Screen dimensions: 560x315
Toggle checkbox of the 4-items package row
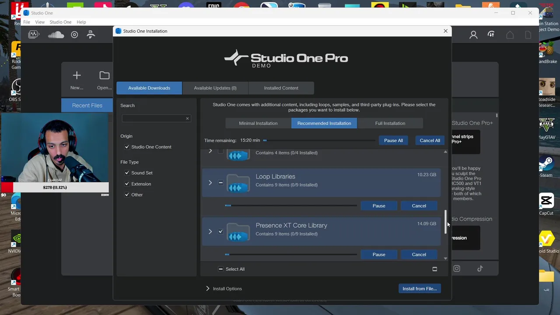pyautogui.click(x=220, y=151)
